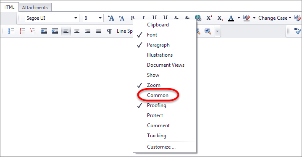Center the paragraph text

click(77, 31)
